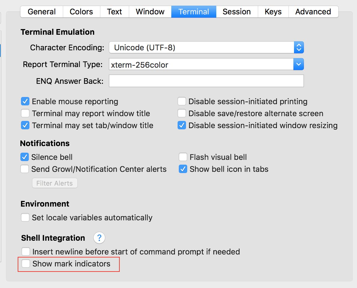Open Shell Integration help question mark
Screen dimensions: 357x288
(x=99, y=238)
